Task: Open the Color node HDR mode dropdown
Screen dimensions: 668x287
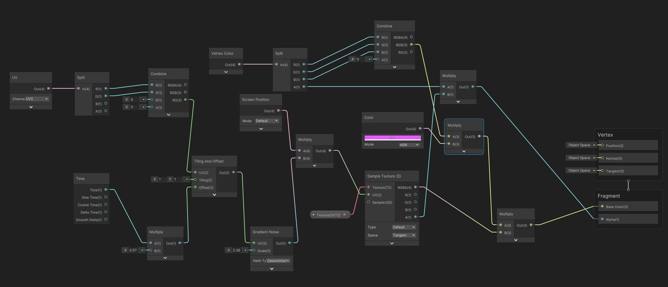Action: 409,145
